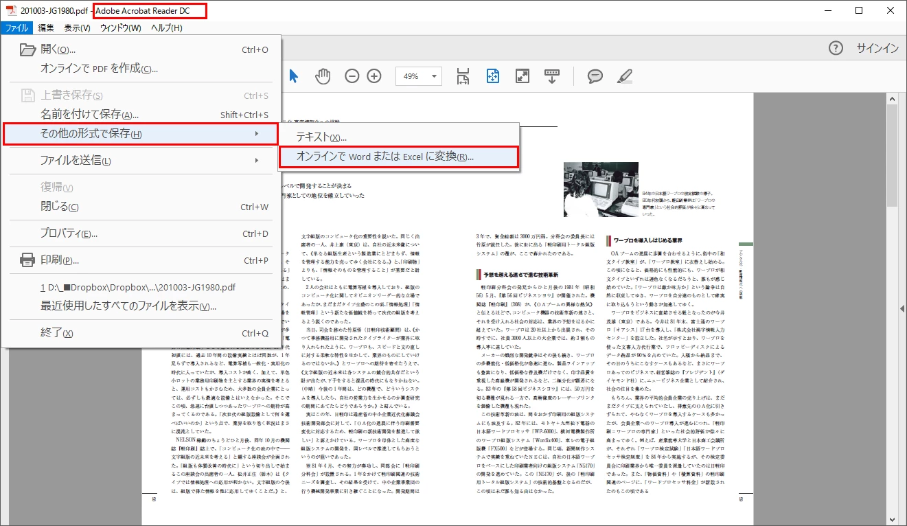The image size is (907, 526).
Task: Click the fit width scrolling icon
Action: (463, 76)
